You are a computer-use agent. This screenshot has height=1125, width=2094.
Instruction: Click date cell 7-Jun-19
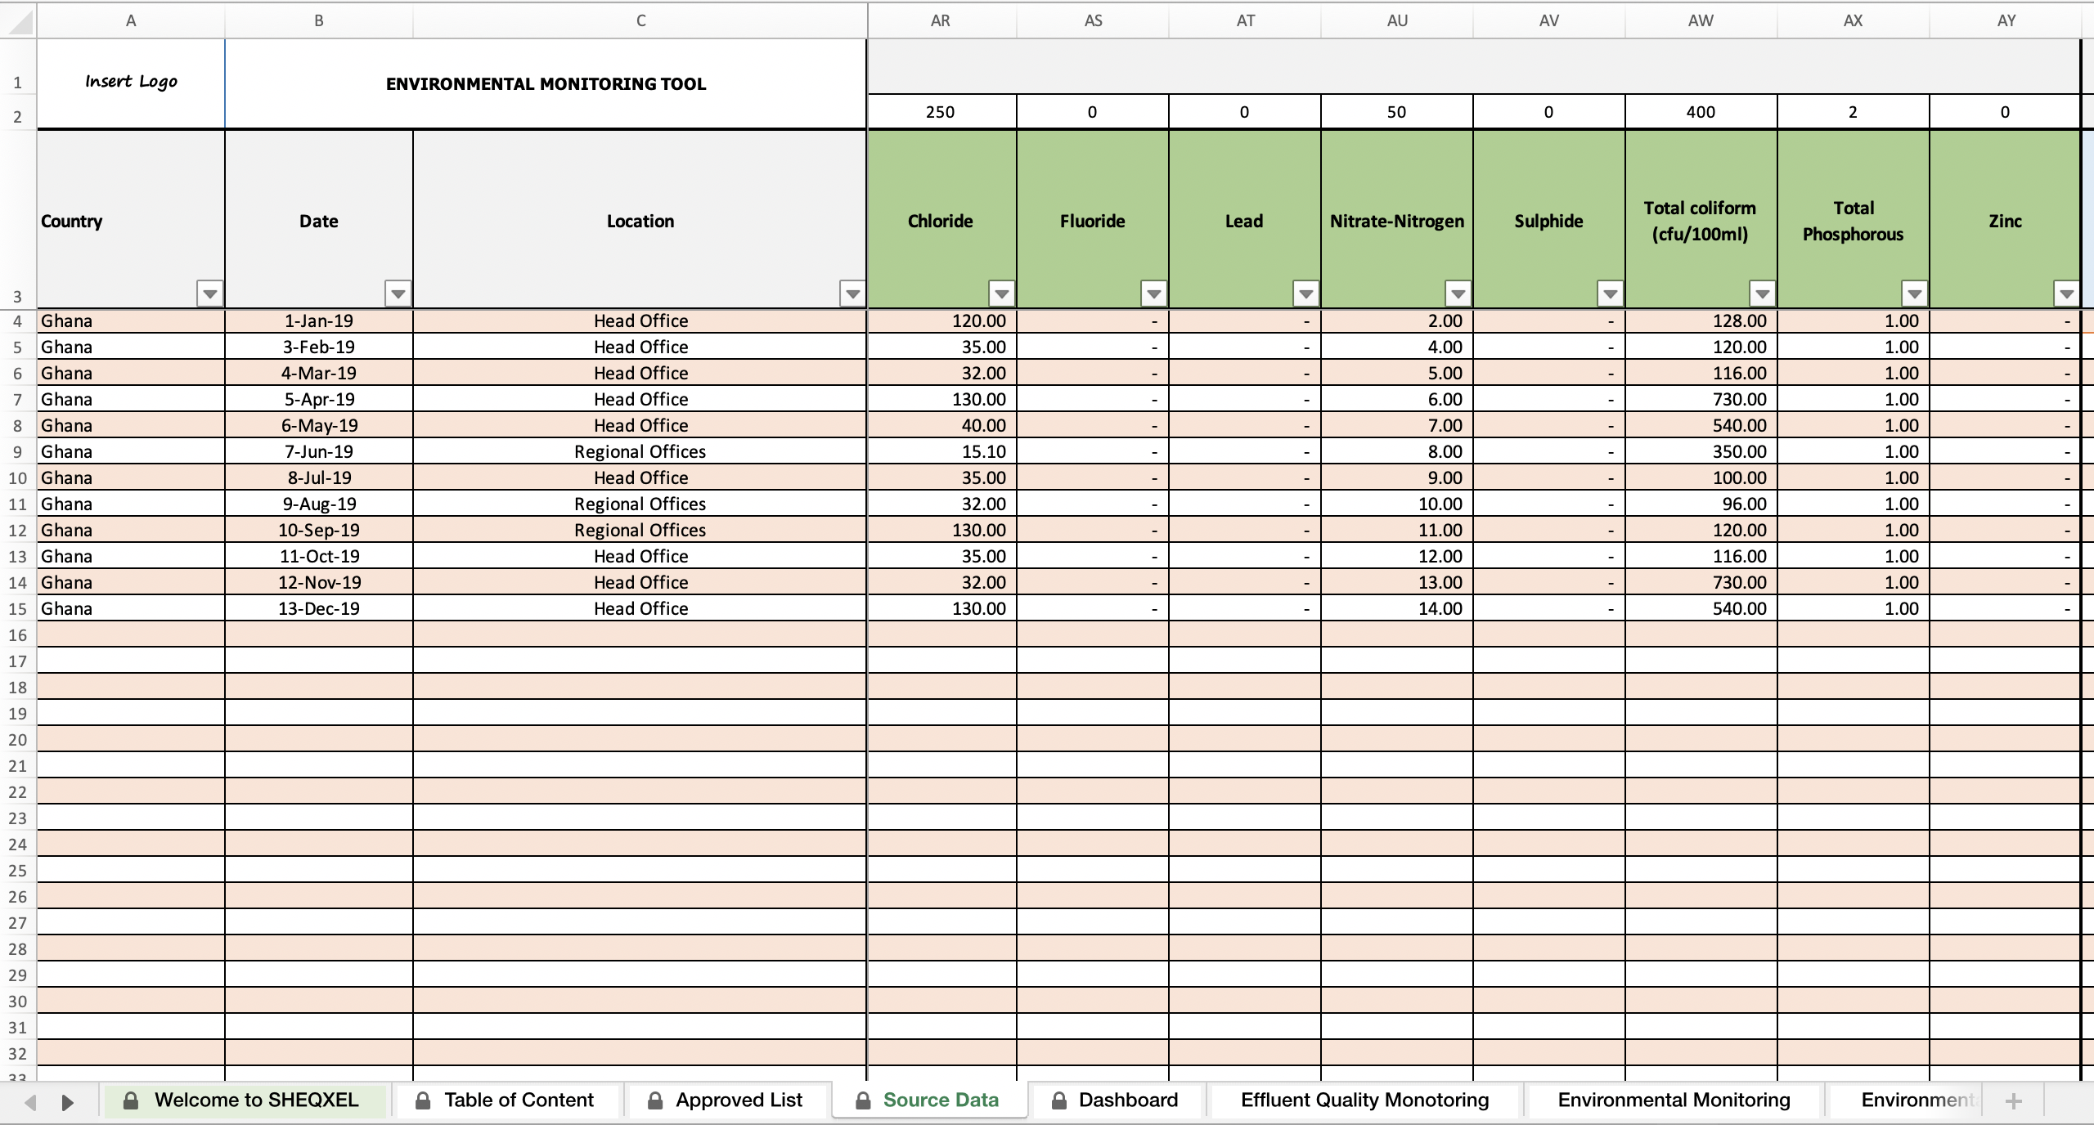(319, 452)
